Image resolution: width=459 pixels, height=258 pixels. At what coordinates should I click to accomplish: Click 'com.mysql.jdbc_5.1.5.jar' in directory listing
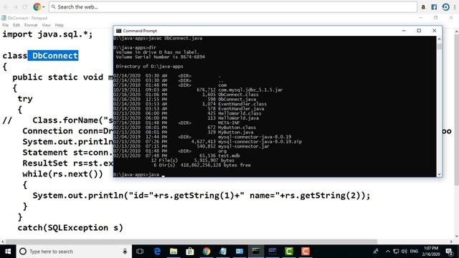click(x=250, y=90)
